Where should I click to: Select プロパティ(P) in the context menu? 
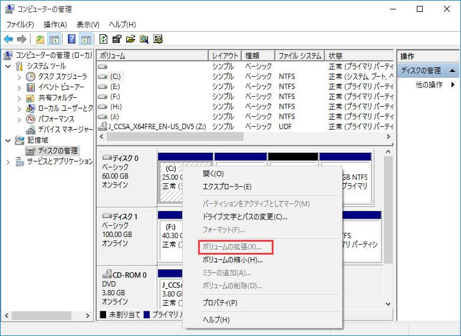(219, 303)
